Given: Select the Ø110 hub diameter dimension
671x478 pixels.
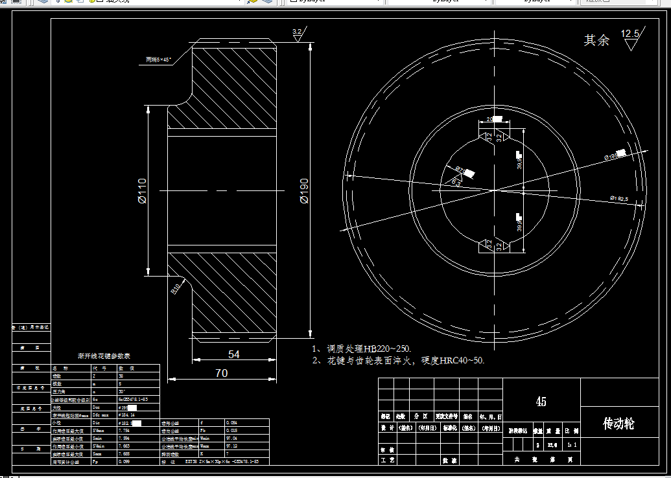Looking at the screenshot, I should point(141,190).
